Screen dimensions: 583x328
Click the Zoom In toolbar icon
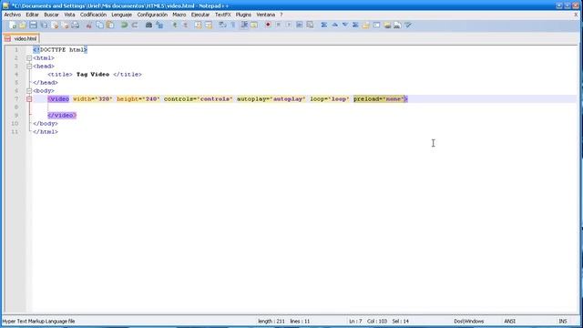[174, 26]
